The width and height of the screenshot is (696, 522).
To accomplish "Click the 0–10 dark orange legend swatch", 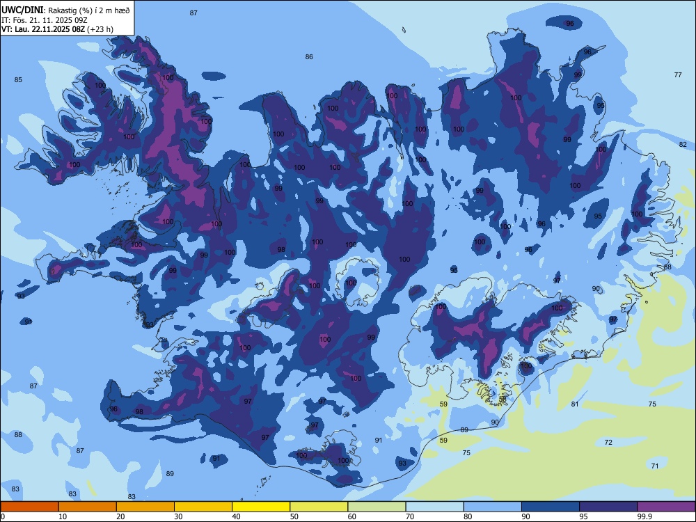I will [x=29, y=507].
